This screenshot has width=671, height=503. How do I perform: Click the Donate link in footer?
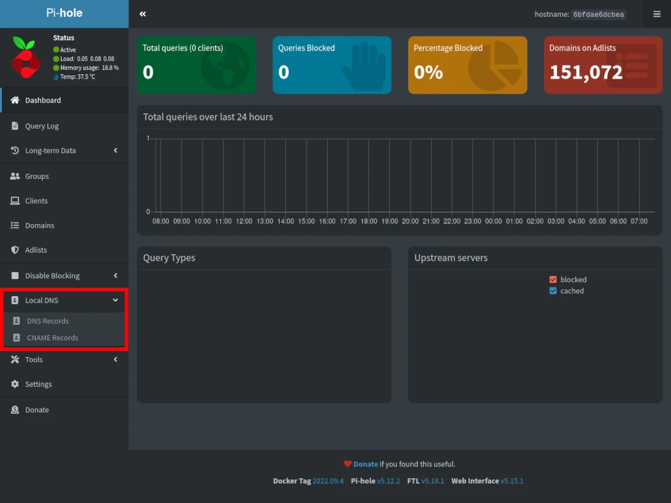[366, 464]
